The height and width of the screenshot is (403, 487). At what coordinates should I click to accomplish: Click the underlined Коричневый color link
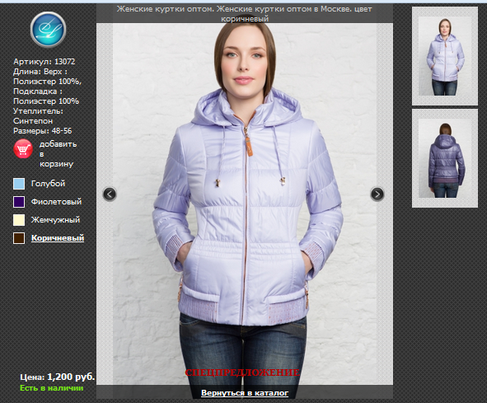(58, 238)
